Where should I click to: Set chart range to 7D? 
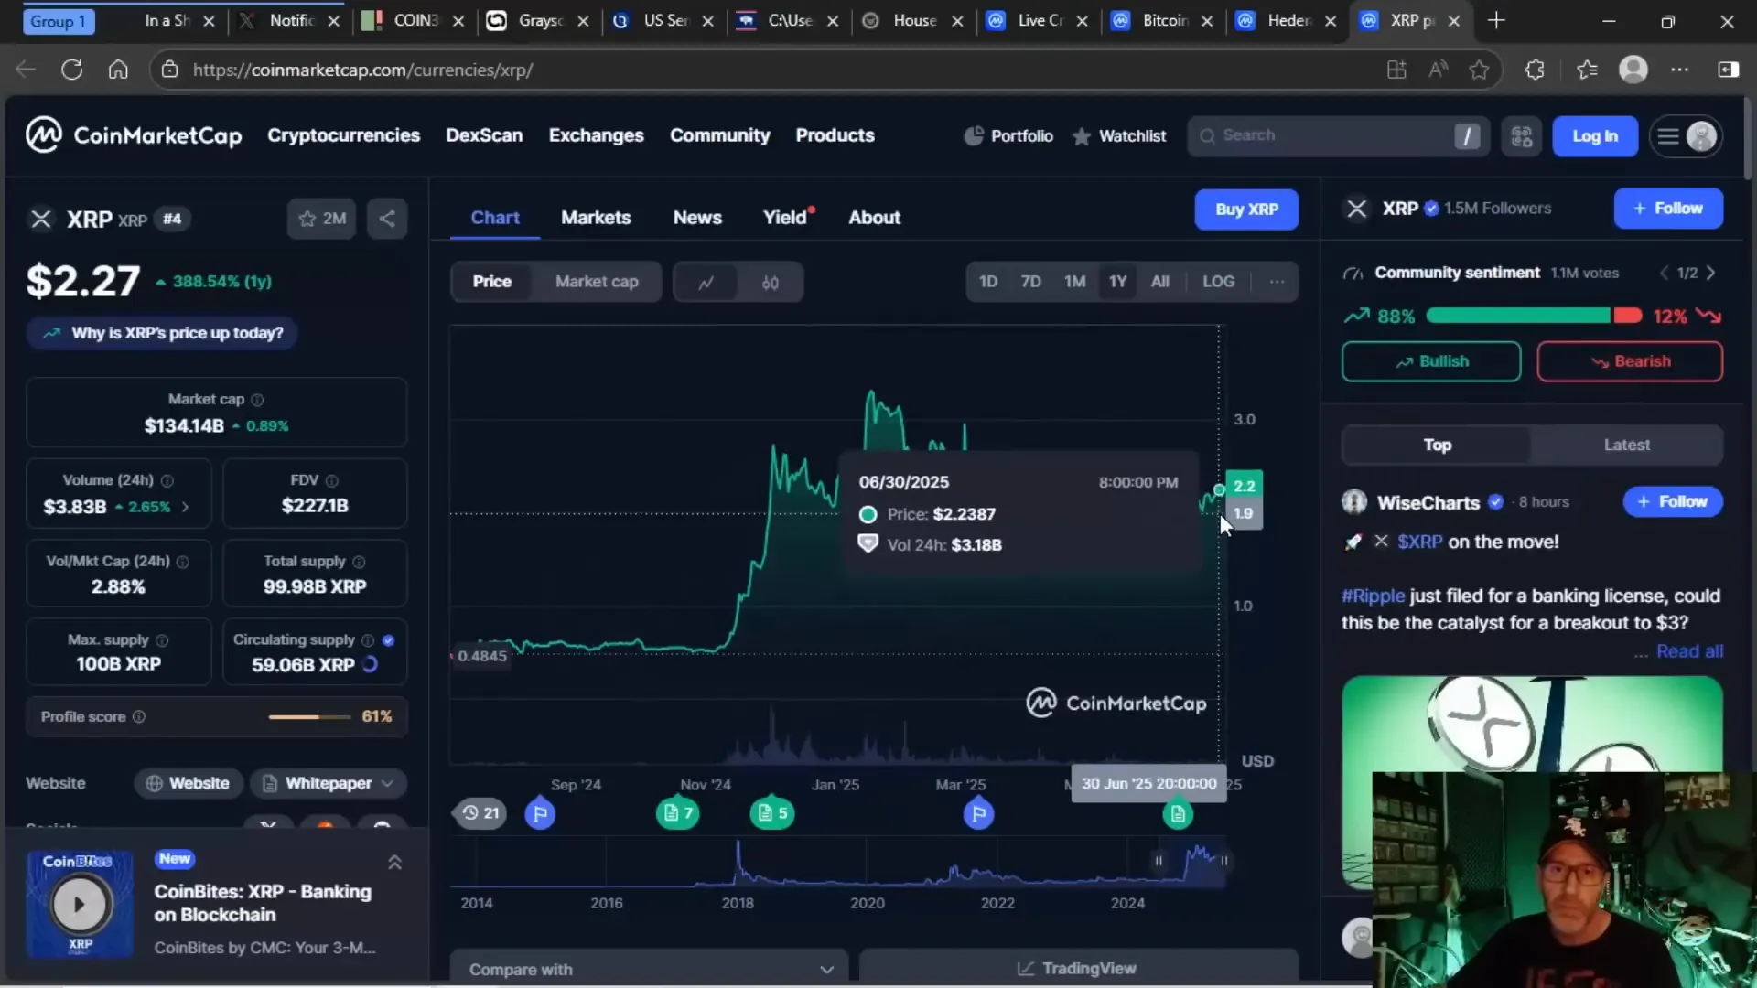pos(1031,282)
